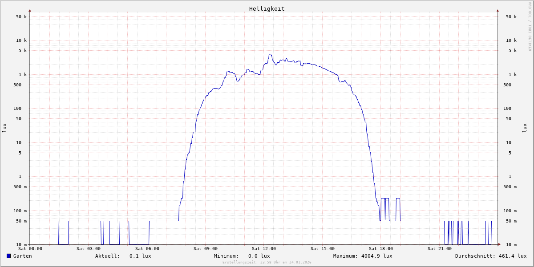Click the Maximum 4004.9 lux statistic
The width and height of the screenshot is (534, 267).
pyautogui.click(x=363, y=256)
